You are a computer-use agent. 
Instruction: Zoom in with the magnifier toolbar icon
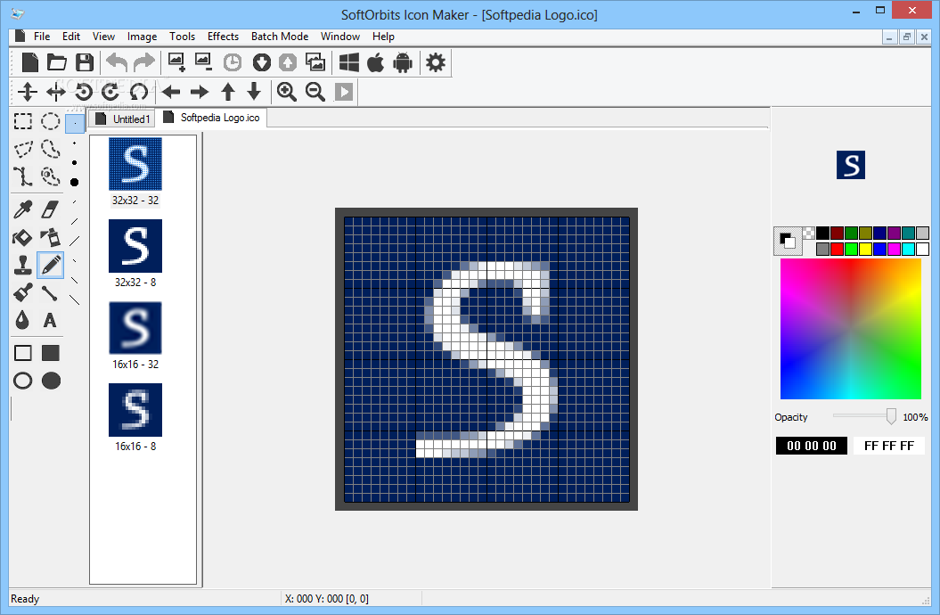pyautogui.click(x=287, y=92)
